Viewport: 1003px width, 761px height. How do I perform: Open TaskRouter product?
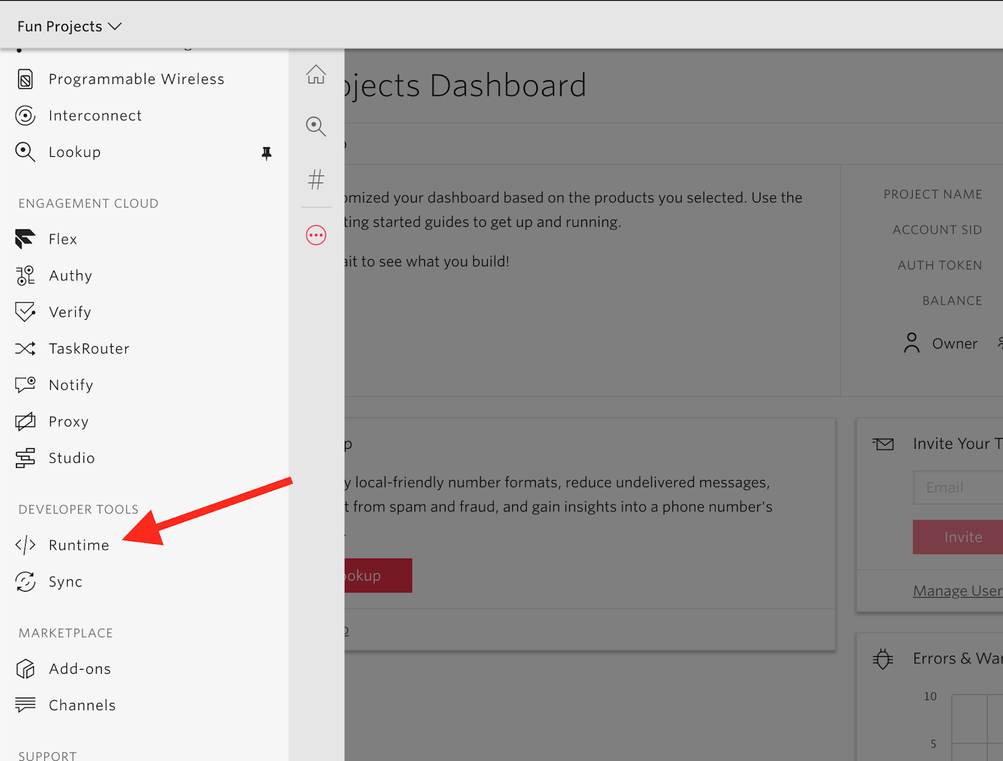tap(89, 349)
